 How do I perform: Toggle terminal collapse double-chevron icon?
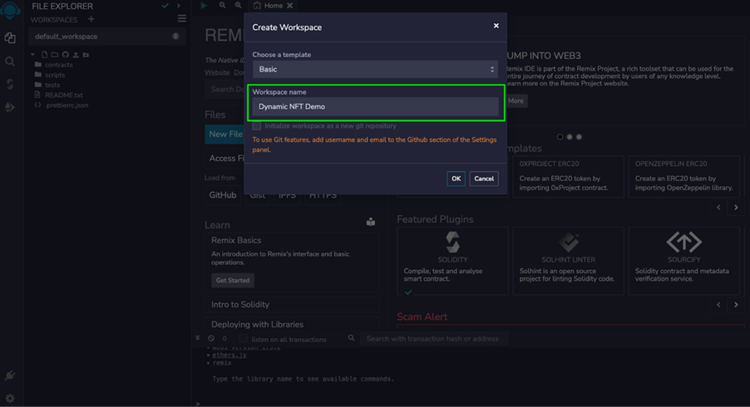point(198,338)
